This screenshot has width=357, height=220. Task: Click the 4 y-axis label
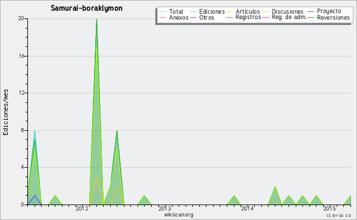[23, 167]
